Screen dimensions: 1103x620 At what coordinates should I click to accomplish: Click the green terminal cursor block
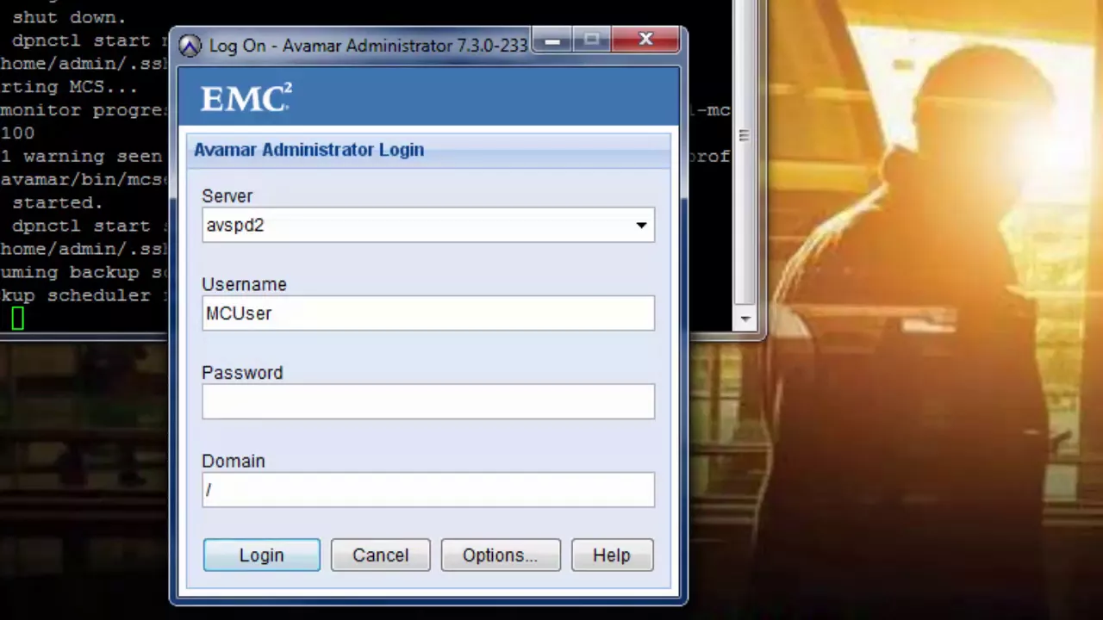[x=18, y=319]
